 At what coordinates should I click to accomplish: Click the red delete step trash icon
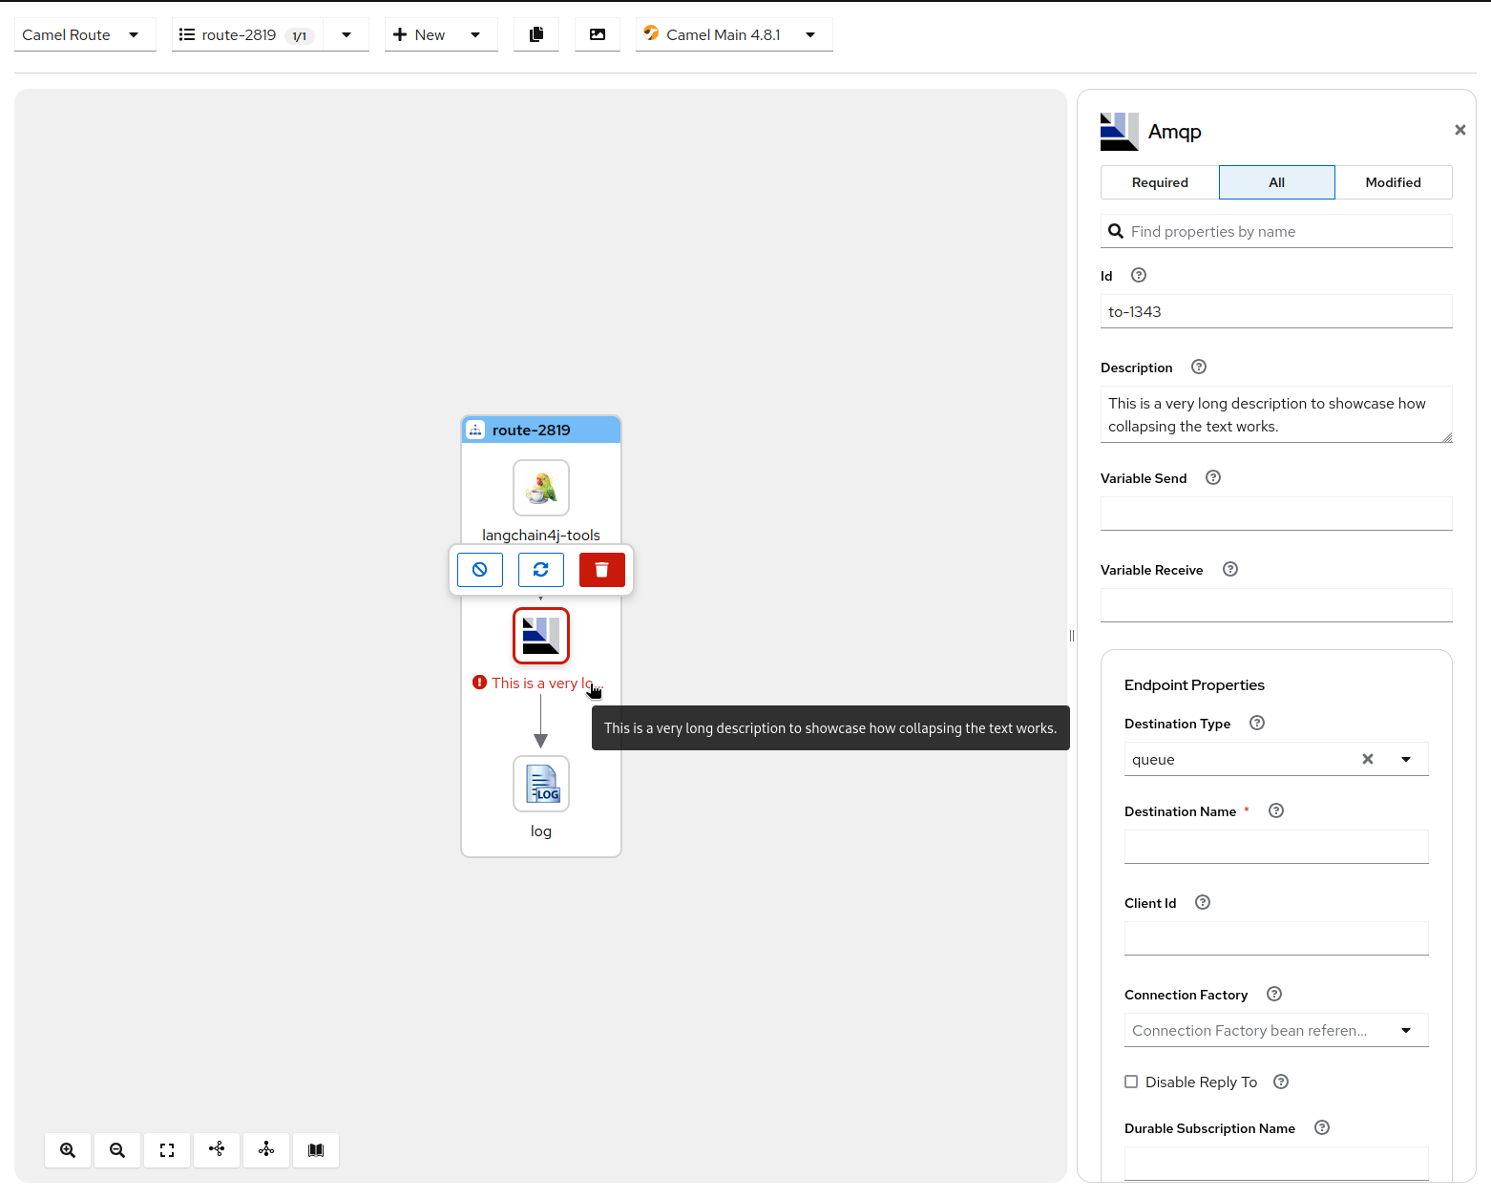point(601,570)
